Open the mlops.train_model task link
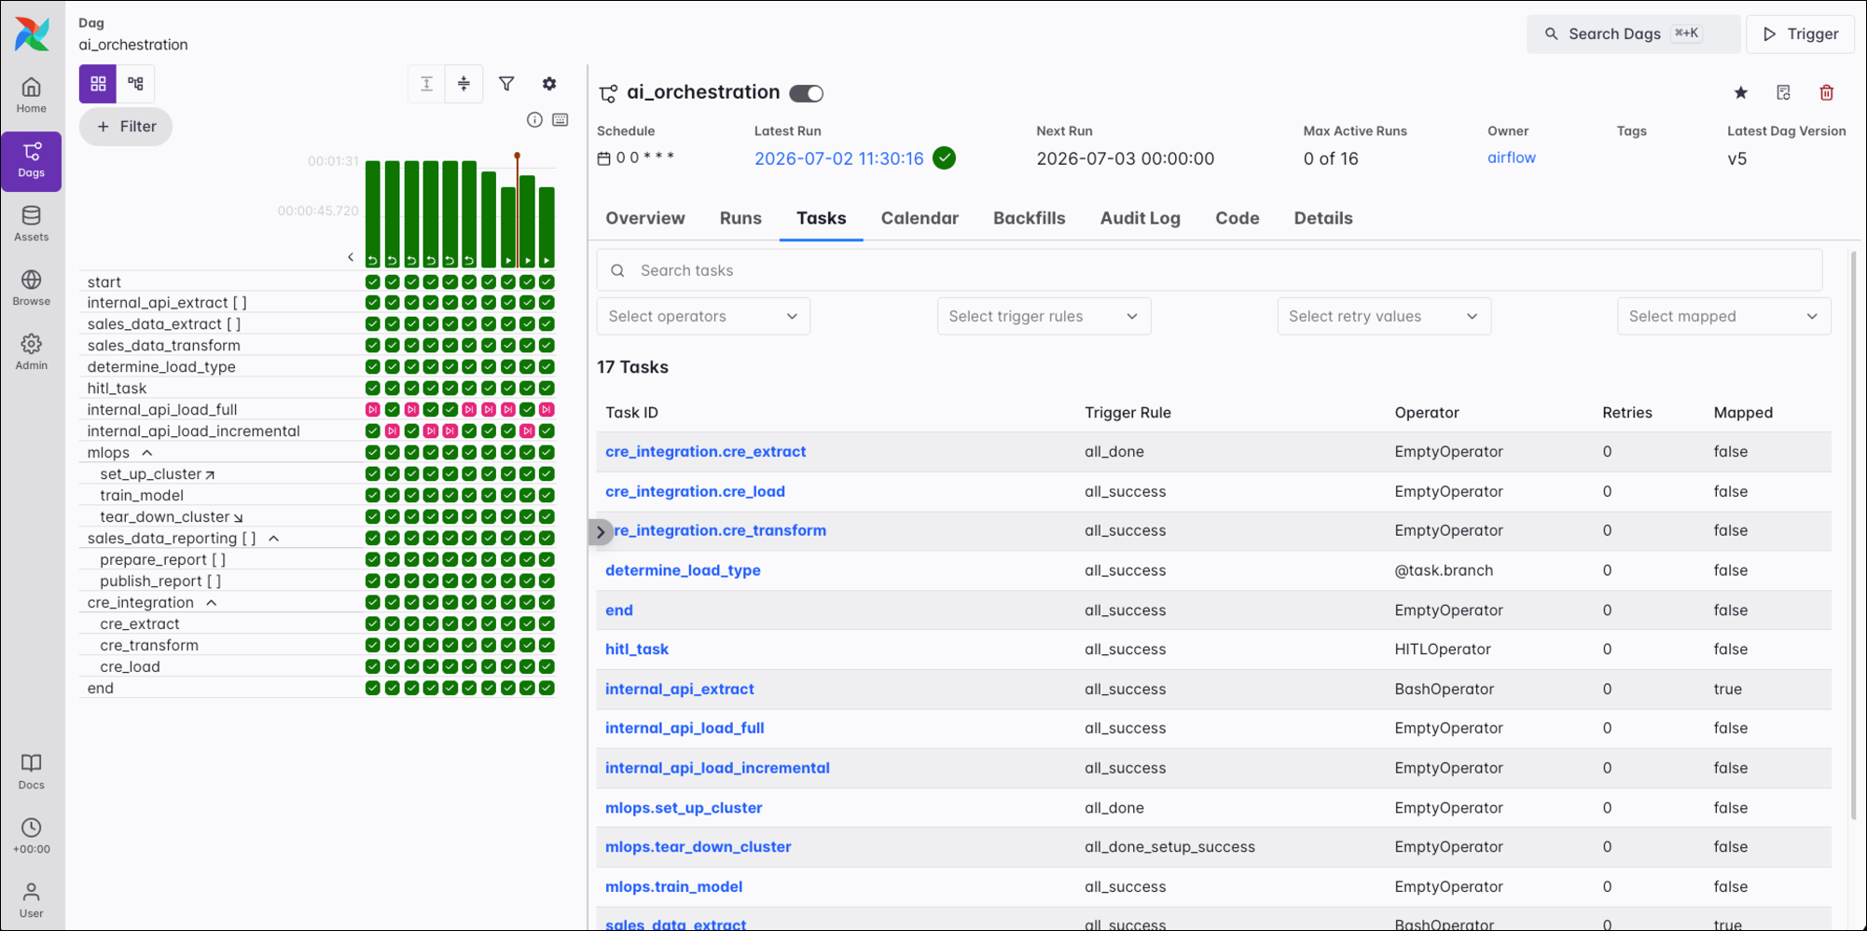The image size is (1867, 931). coord(674,886)
